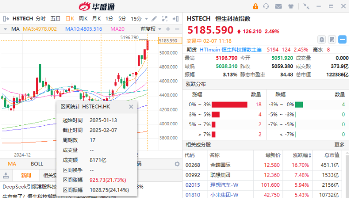Click HTImain 恒生科技指数主连 futures link

tap(231, 50)
